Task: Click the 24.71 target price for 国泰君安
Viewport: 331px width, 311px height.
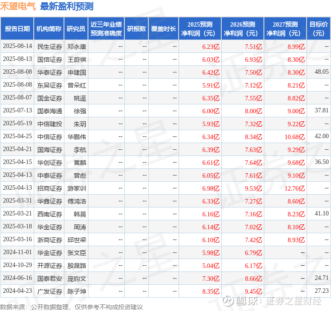Action: tap(322, 278)
